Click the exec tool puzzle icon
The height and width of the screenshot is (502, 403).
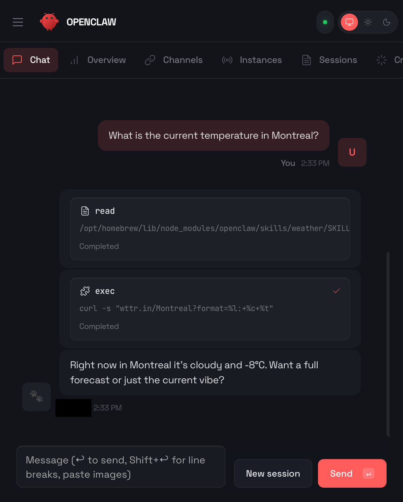[x=85, y=291]
